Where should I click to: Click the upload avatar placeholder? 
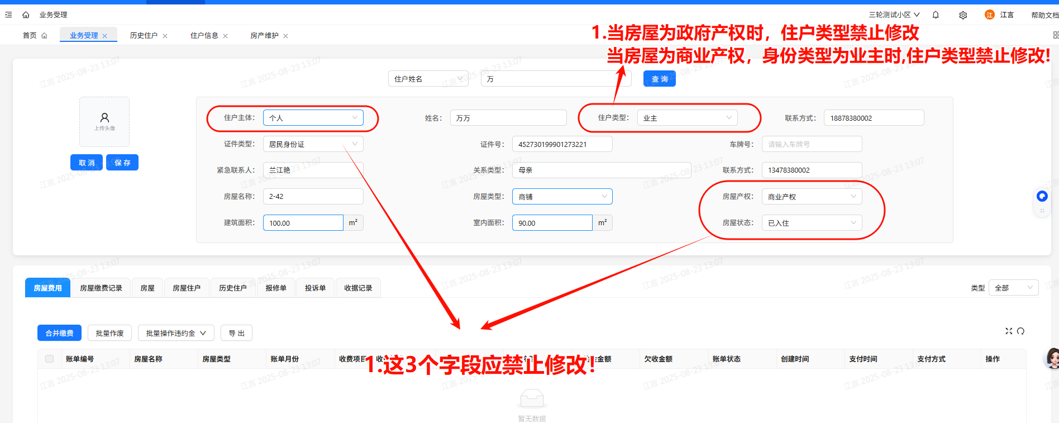coord(104,121)
